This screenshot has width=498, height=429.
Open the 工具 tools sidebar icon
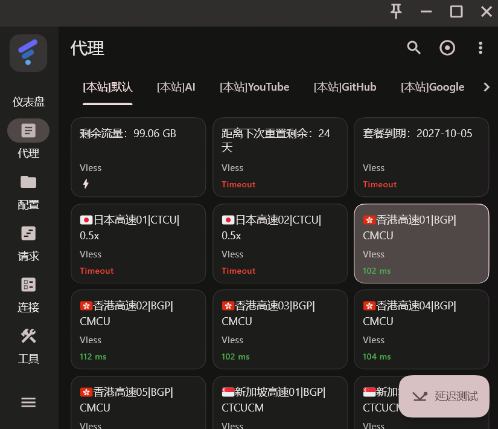28,336
